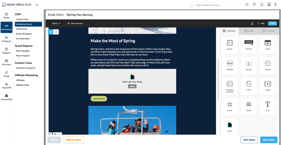Select the Giphy content block

coord(230,127)
